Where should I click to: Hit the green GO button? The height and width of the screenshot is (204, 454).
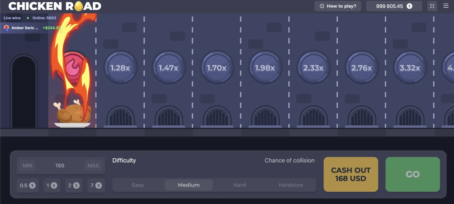(412, 174)
